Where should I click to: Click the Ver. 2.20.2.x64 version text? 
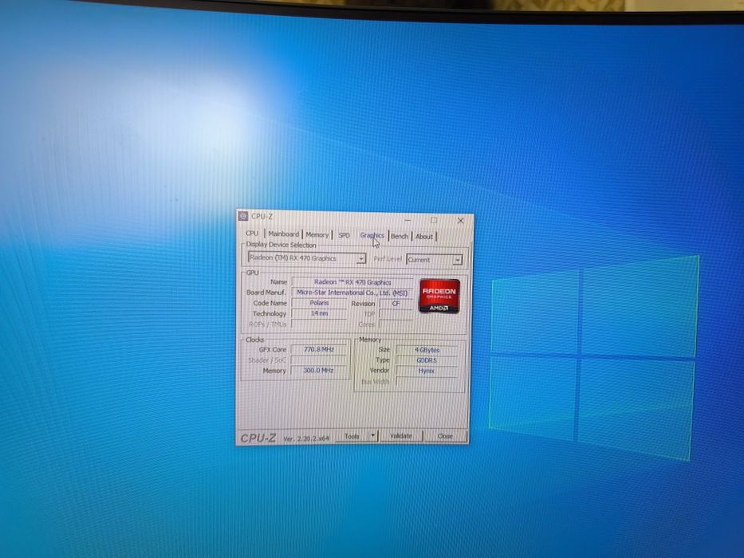306,438
